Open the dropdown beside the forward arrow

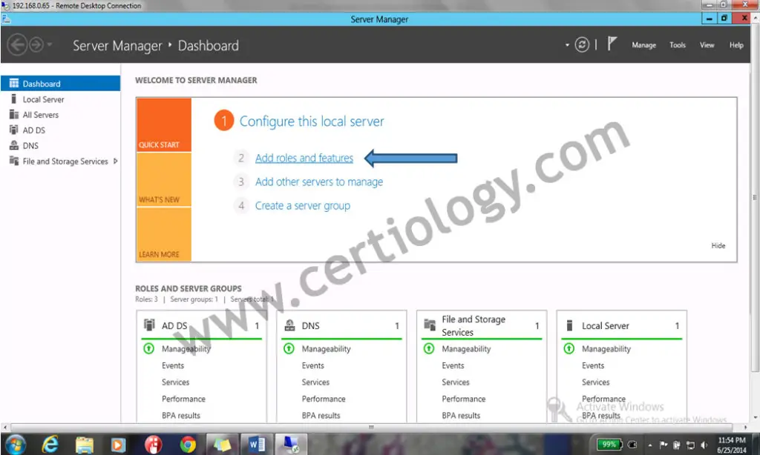tap(49, 44)
